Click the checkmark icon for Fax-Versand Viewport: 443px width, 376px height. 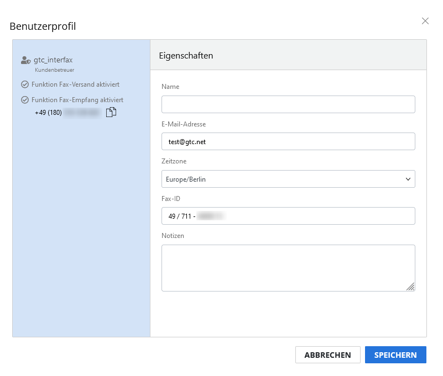(x=25, y=84)
